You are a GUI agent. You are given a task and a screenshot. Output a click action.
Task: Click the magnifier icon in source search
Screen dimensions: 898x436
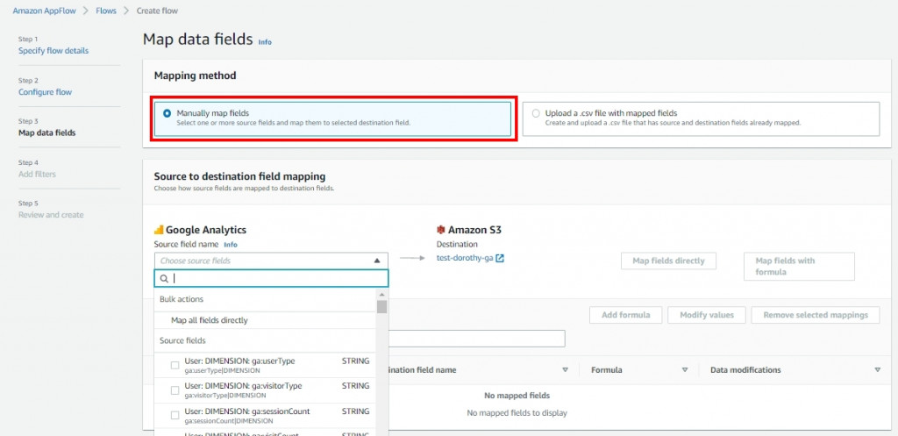click(x=164, y=278)
